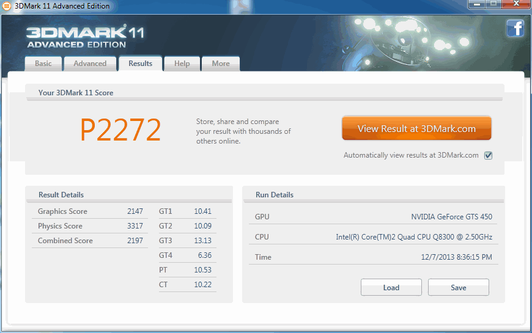Minimize the 3DMark 11 window
Image resolution: width=532 pixels, height=333 pixels.
[477, 5]
